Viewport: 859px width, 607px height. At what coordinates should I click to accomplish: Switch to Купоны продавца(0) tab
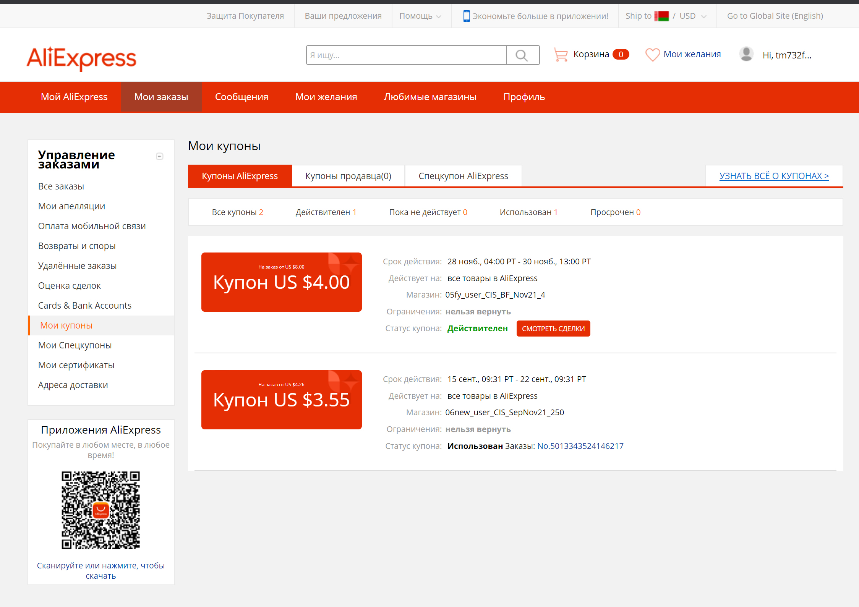pyautogui.click(x=348, y=176)
